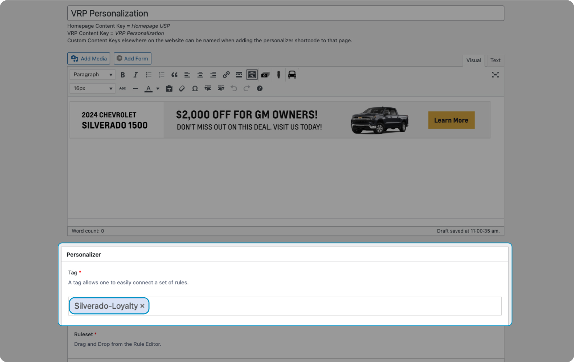Apply blockquote formatting
The image size is (574, 362).
[x=174, y=75]
